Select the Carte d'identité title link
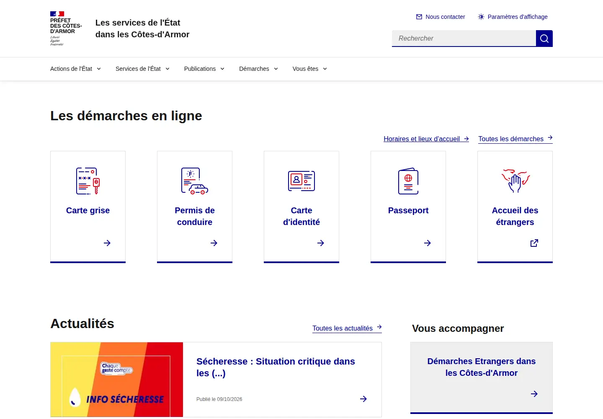This screenshot has height=419, width=603. 301,216
